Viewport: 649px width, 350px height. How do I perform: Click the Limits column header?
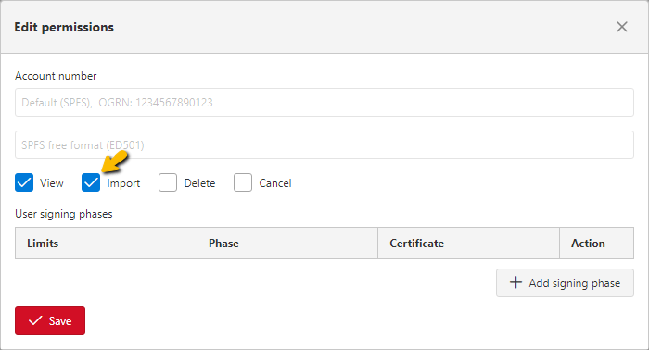[x=106, y=243]
